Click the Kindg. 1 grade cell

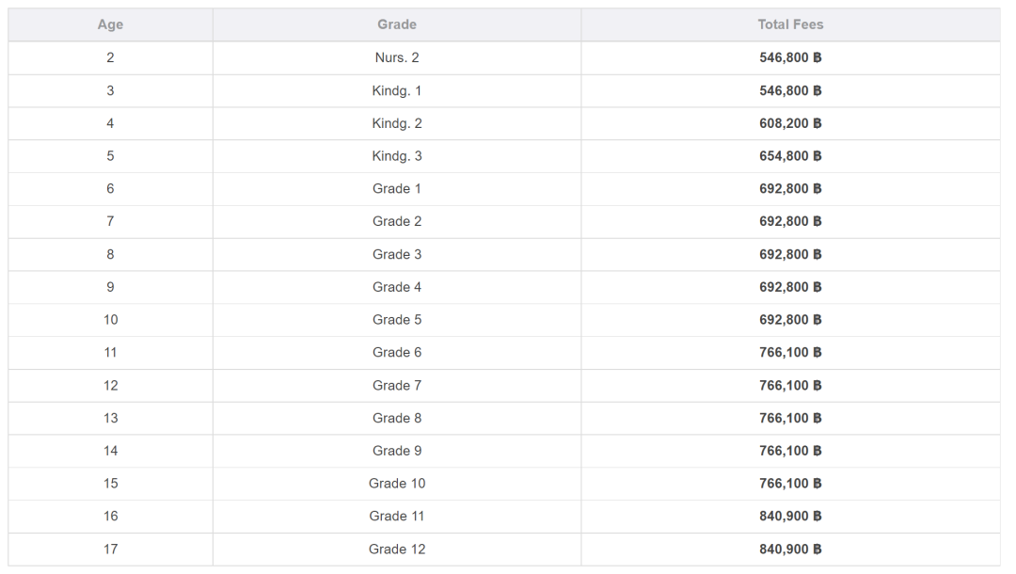coord(396,90)
